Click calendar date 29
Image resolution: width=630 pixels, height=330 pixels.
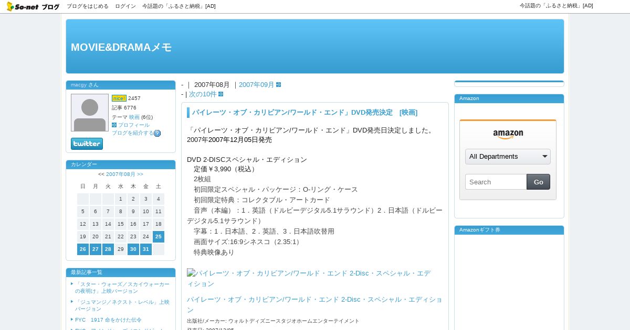(121, 249)
